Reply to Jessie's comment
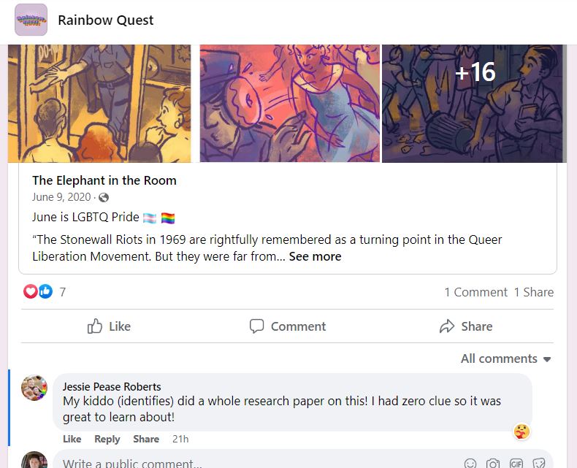Viewport: 577px width, 468px height. point(107,439)
